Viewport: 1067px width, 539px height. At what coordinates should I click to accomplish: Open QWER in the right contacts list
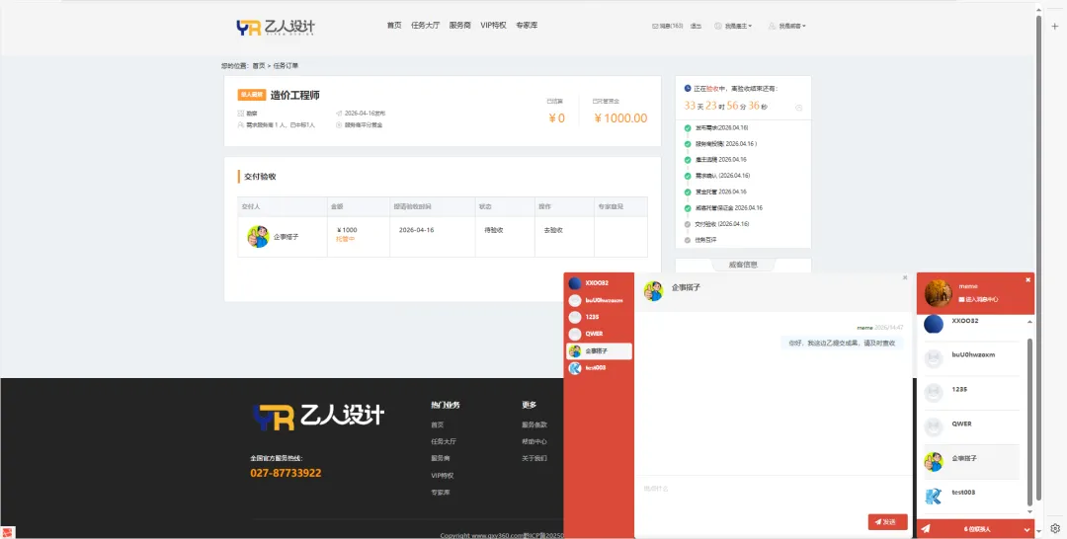tap(971, 426)
